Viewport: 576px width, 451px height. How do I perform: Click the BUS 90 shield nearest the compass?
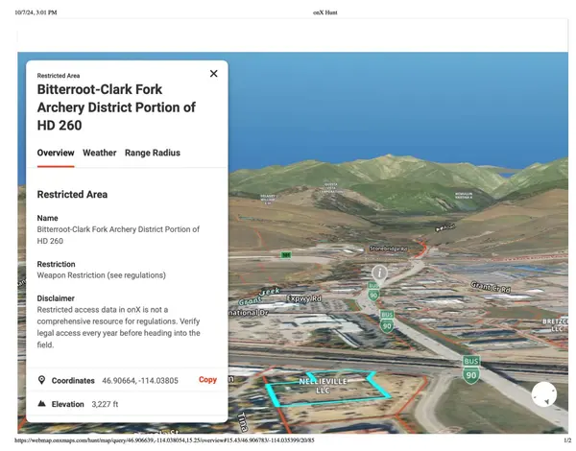tap(470, 367)
